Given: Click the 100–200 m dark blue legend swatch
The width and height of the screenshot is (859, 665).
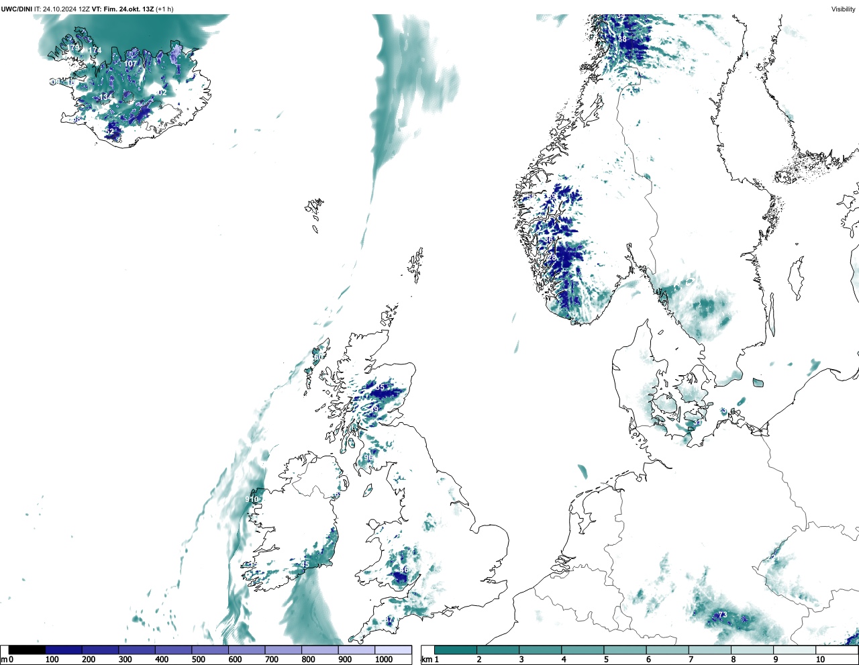Looking at the screenshot, I should pos(64,650).
